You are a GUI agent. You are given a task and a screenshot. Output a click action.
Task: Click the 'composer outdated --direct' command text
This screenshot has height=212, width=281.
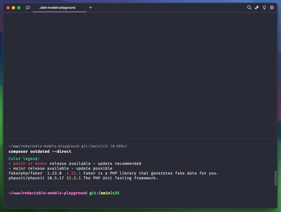40,152
